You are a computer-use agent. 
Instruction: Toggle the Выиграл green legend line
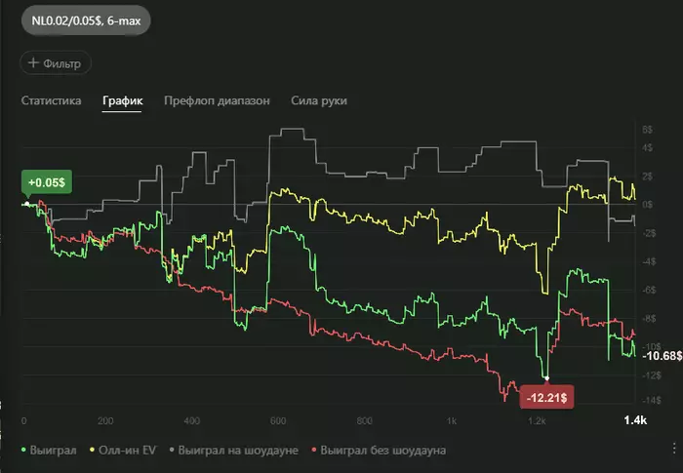tap(49, 451)
